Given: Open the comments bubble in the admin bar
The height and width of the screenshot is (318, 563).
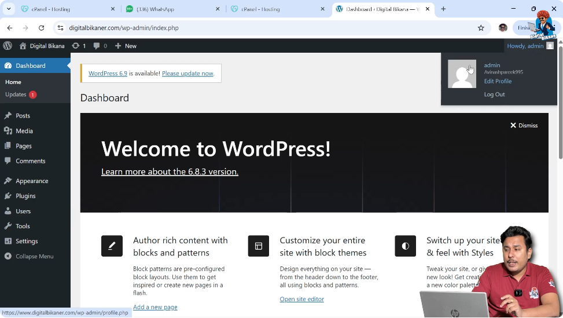Looking at the screenshot, I should point(100,46).
